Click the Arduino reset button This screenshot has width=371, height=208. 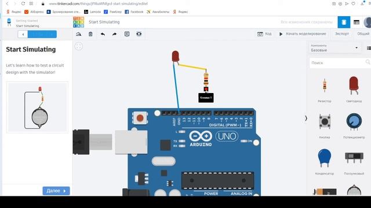[140, 118]
